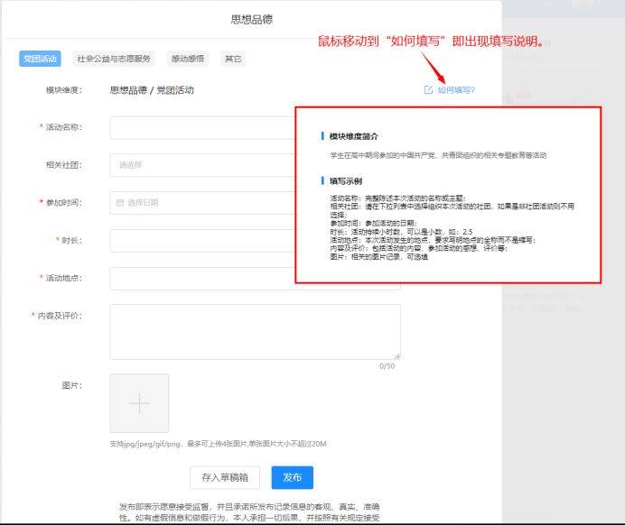
Task: Open the 相关社团 dropdown
Action: 202,165
